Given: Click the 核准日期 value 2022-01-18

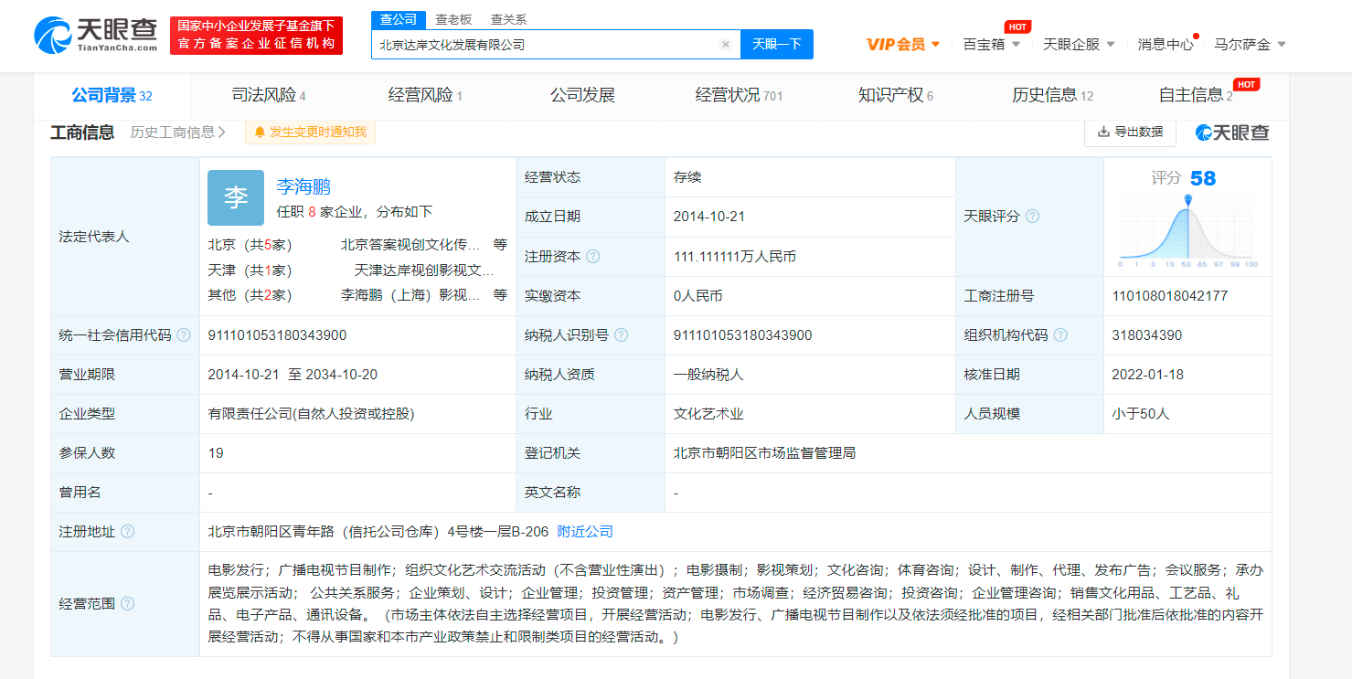Looking at the screenshot, I should [x=1148, y=375].
